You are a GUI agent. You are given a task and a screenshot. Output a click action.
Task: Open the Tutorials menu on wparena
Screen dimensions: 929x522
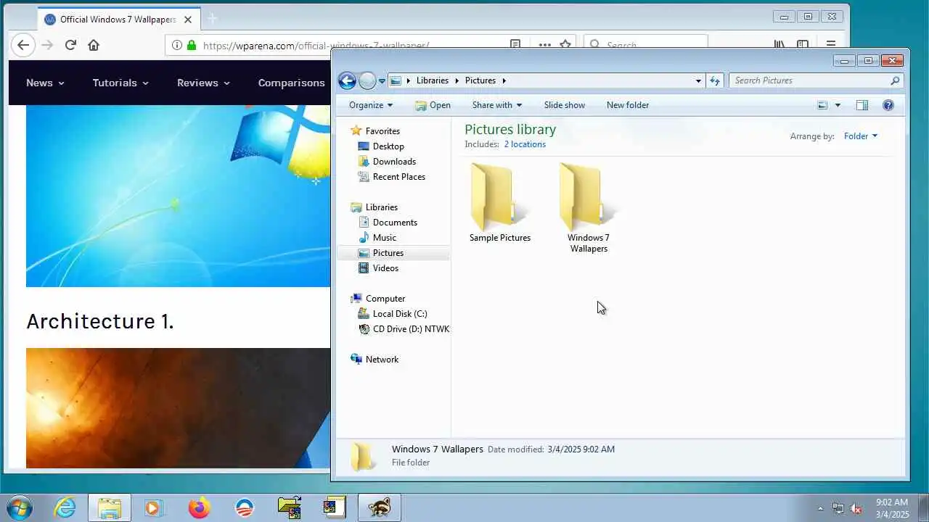(120, 83)
